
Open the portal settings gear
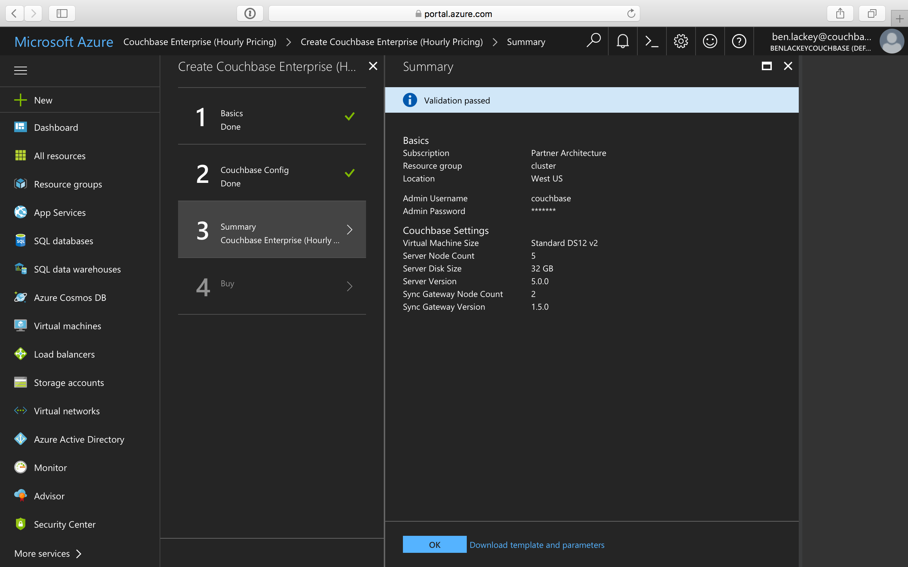coord(681,41)
